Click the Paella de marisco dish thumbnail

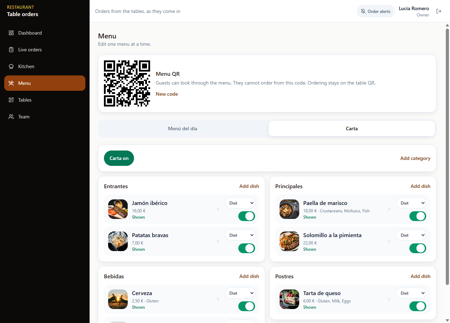pyautogui.click(x=289, y=209)
